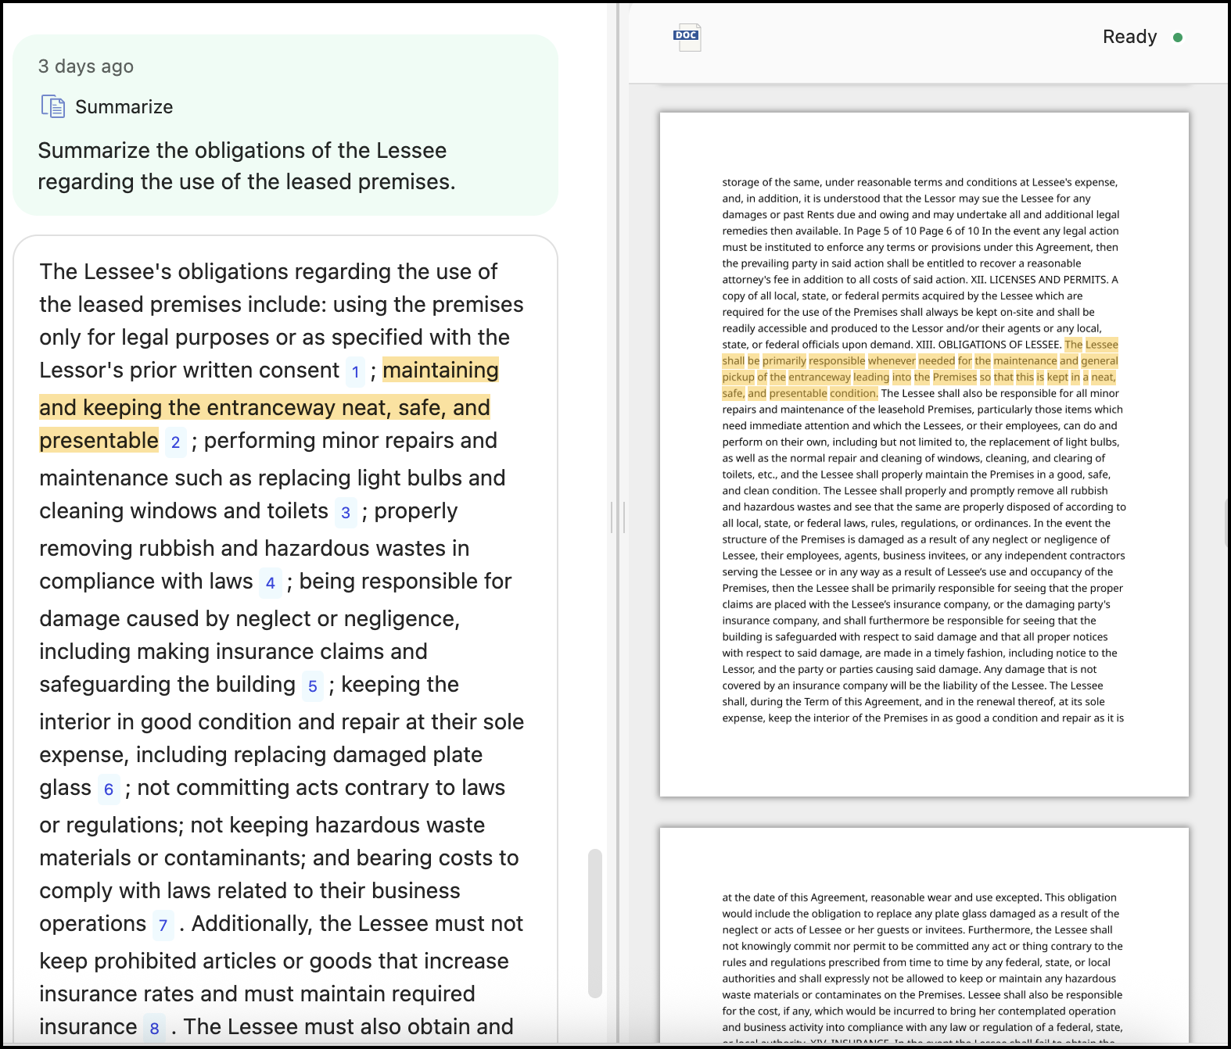The image size is (1231, 1049).
Task: Select citation marker 4
Action: click(x=270, y=583)
